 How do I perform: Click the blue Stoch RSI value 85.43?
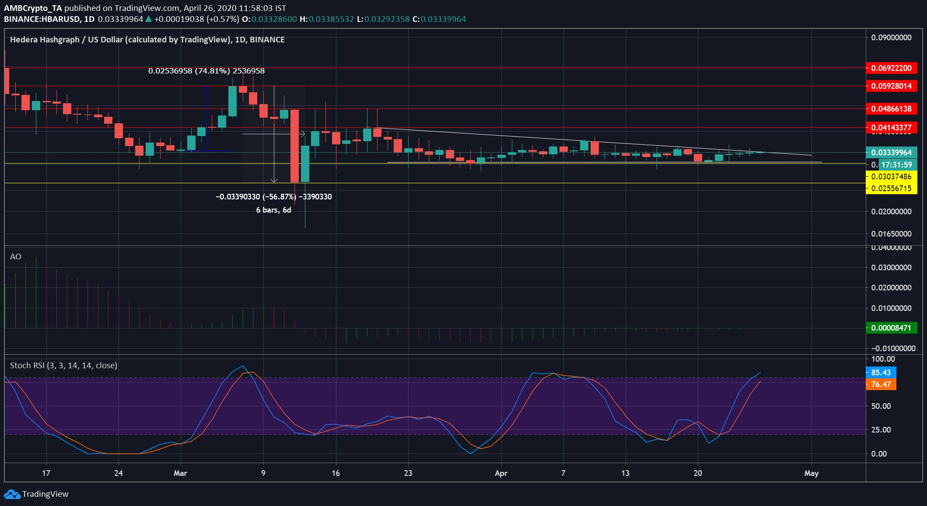click(881, 373)
